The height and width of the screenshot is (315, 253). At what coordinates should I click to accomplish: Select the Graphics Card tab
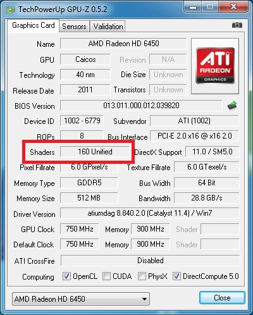pyautogui.click(x=34, y=25)
